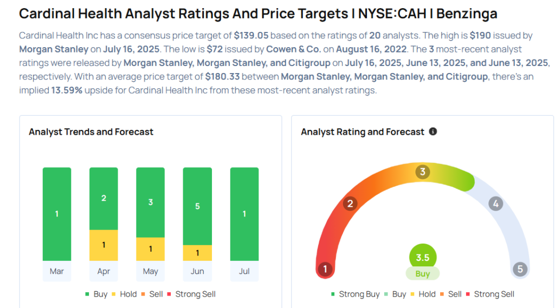This screenshot has width=555, height=308.
Task: Toggle Buy series in trends legend
Action: coord(96,294)
